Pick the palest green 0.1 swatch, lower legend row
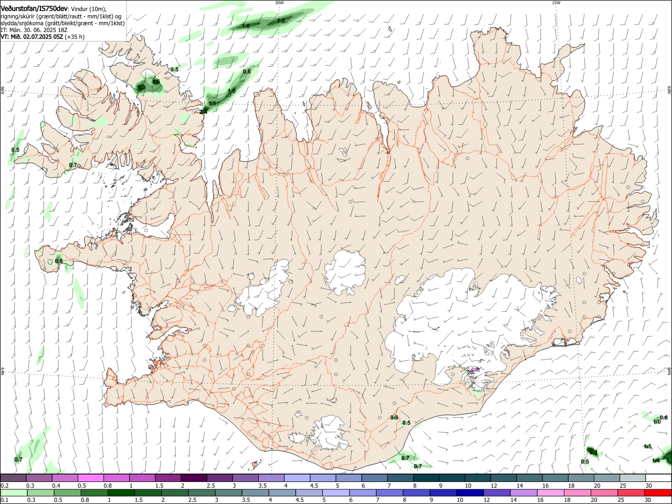 (x=14, y=492)
